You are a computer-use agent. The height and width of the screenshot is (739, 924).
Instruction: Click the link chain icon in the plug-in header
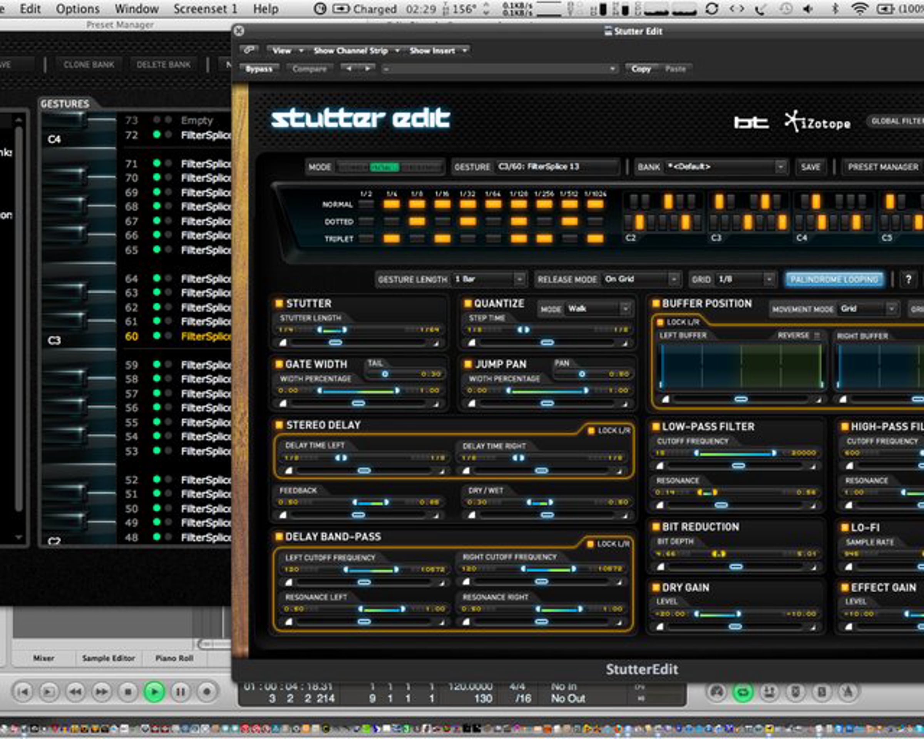pos(249,50)
